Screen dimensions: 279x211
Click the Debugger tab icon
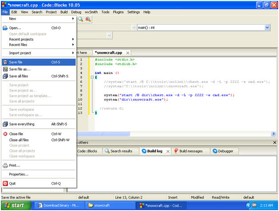tap(215, 151)
